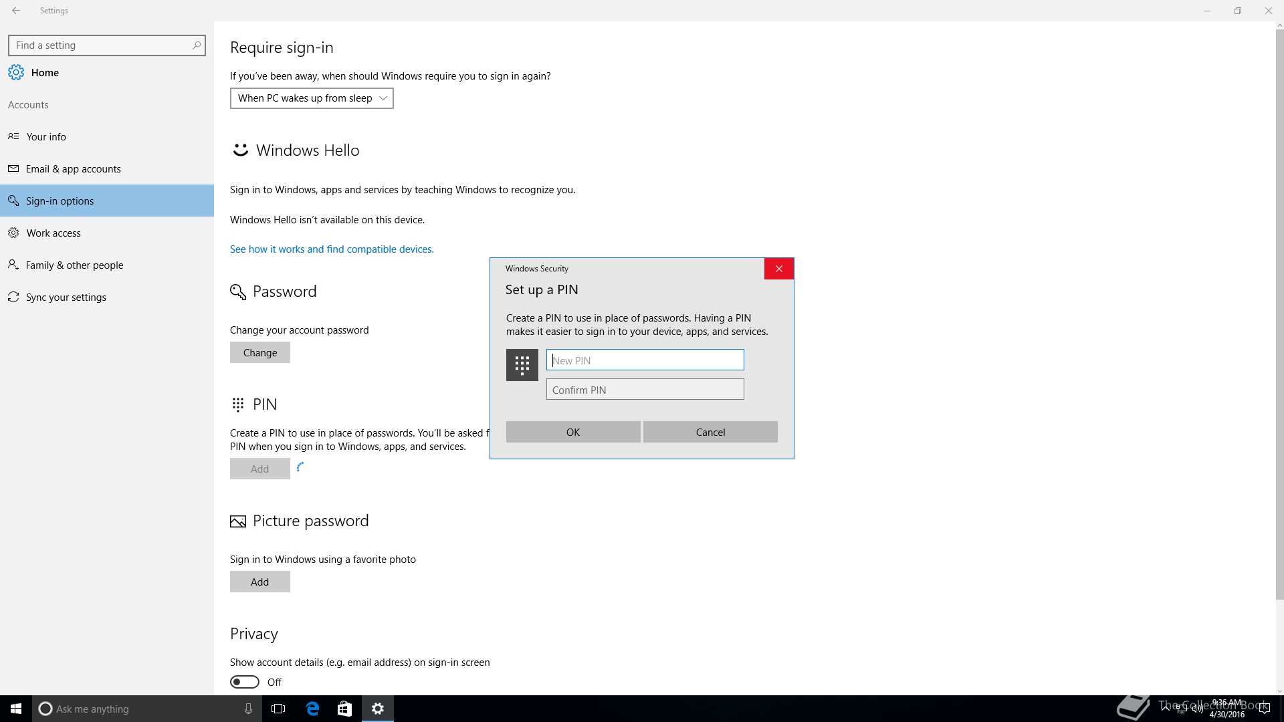The height and width of the screenshot is (722, 1284).
Task: Click the Family & other people icon
Action: 13,265
